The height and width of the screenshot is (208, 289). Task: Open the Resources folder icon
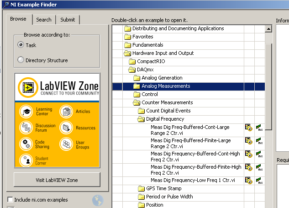(x=66, y=128)
